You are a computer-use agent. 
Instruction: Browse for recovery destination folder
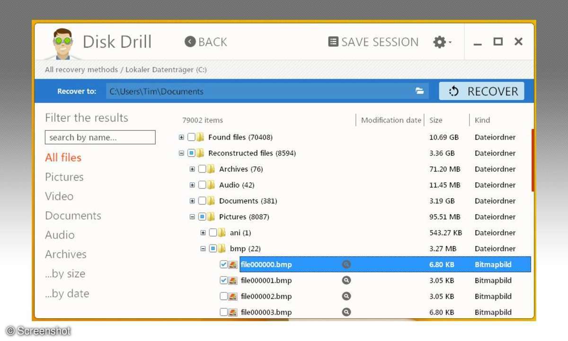click(419, 91)
